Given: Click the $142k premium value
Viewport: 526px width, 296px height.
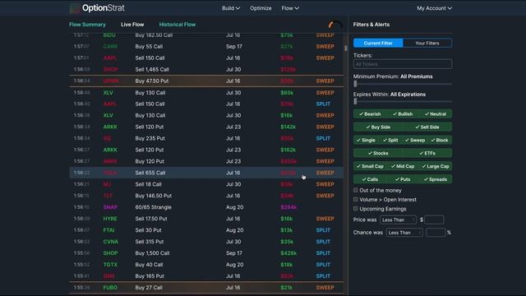Looking at the screenshot, I should click(288, 127).
